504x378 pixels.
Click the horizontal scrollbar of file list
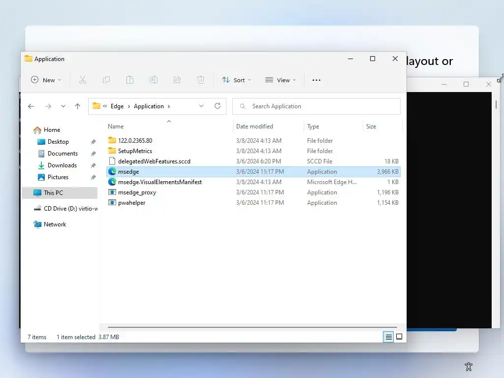[x=252, y=327]
